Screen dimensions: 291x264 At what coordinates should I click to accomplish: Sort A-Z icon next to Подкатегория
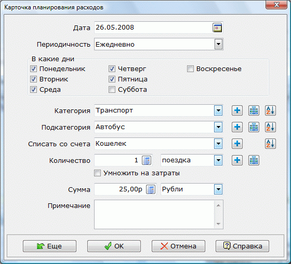pos(270,127)
